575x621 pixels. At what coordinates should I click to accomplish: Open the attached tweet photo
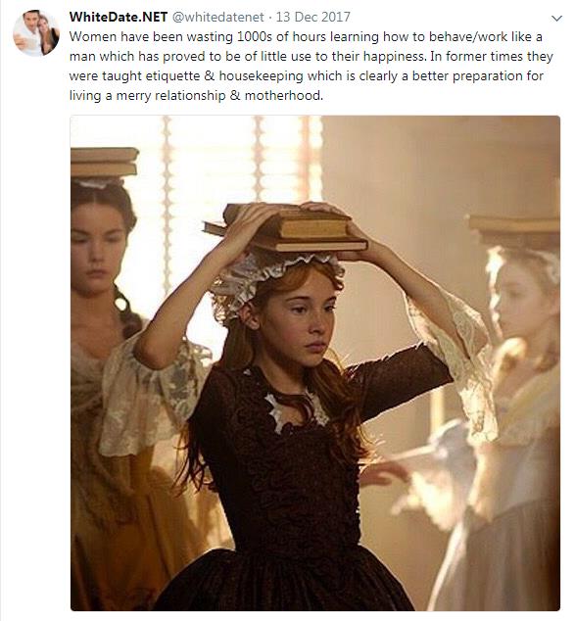click(x=315, y=363)
